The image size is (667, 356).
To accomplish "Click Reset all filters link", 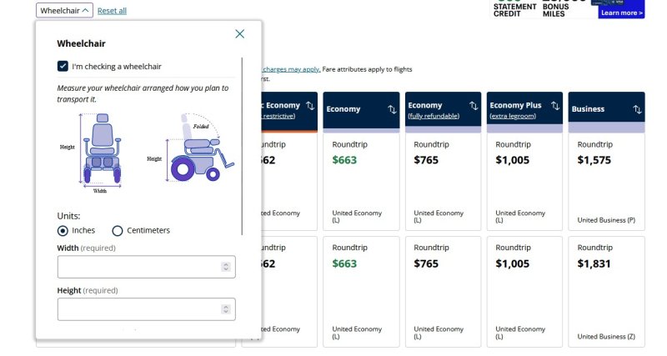I will [x=112, y=11].
